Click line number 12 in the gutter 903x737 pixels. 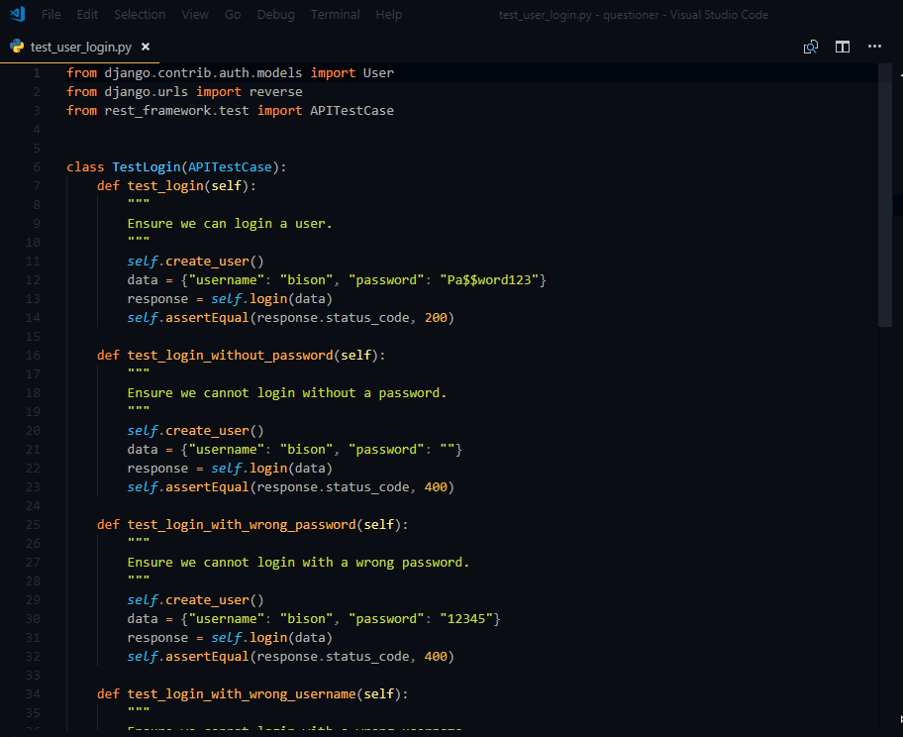(x=32, y=279)
